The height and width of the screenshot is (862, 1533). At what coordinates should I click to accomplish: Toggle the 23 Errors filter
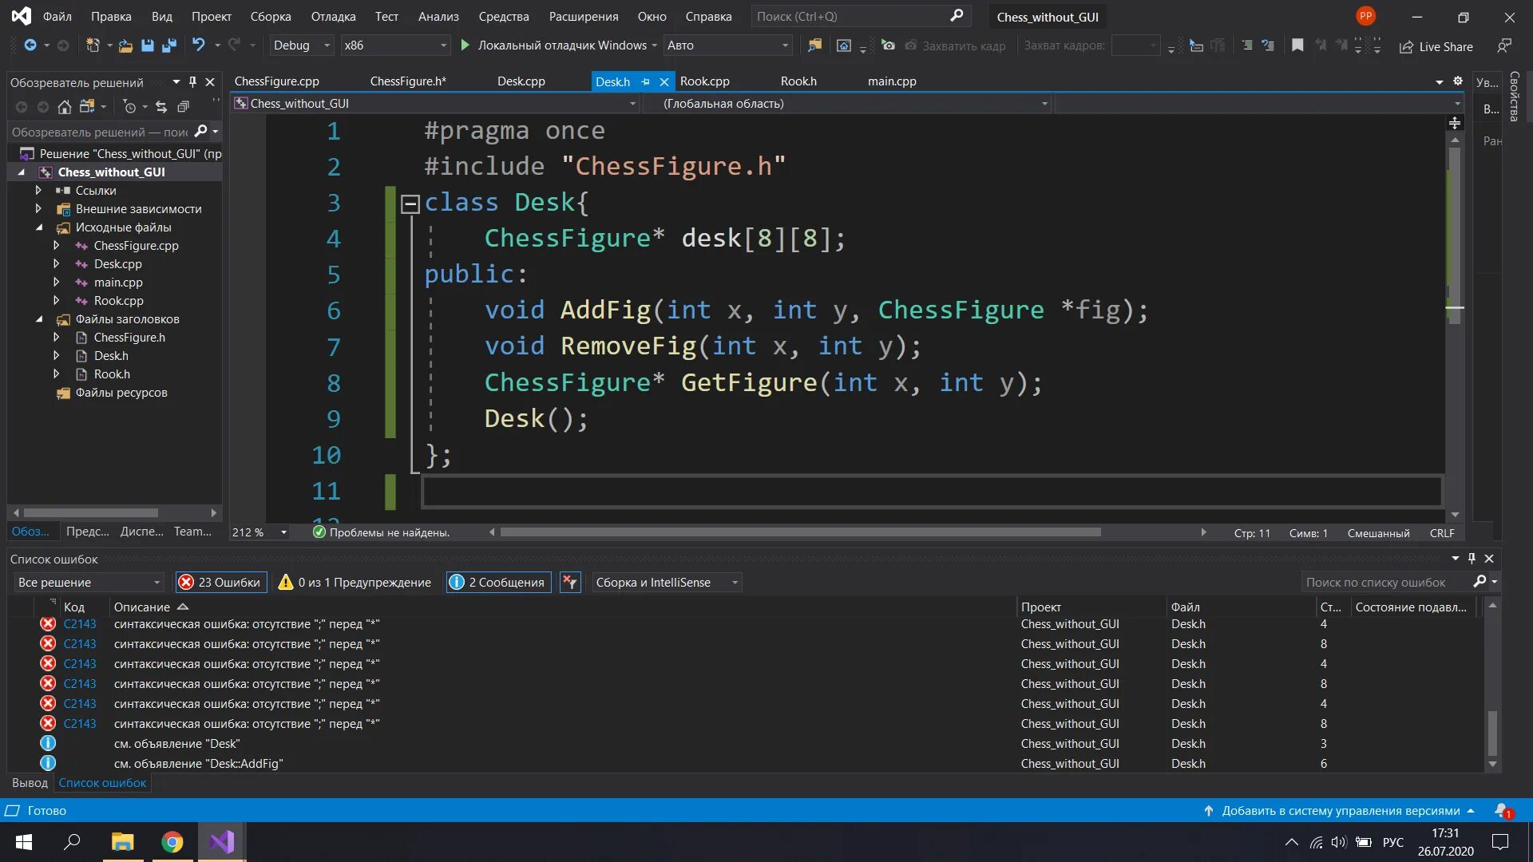pyautogui.click(x=220, y=583)
